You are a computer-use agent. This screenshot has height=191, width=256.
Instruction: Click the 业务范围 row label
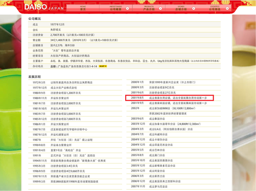(x=38, y=51)
